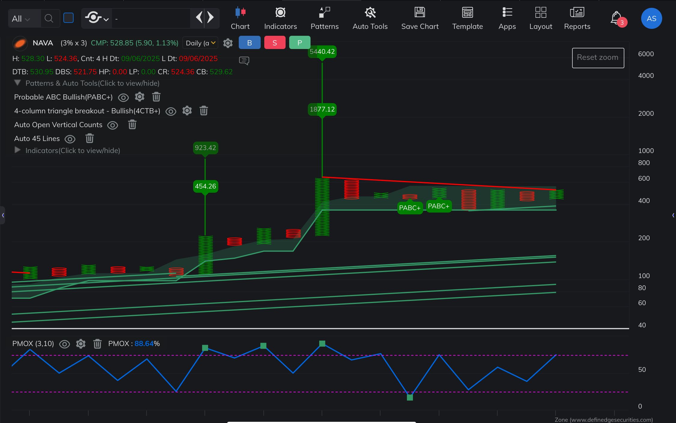Open the Reports menu
The height and width of the screenshot is (423, 676).
(x=577, y=18)
